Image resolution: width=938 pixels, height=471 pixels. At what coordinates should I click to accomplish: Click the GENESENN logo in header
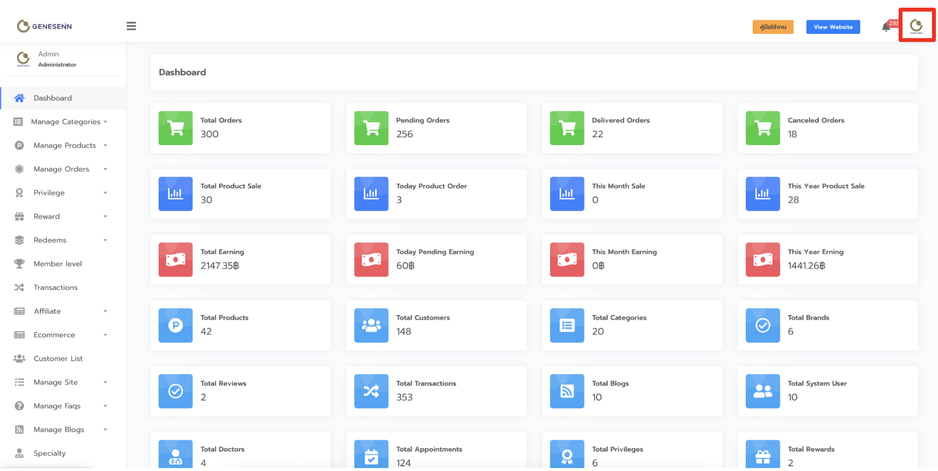[45, 26]
